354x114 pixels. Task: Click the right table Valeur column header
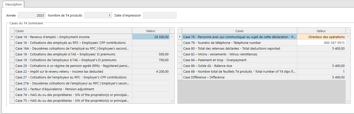click(x=321, y=31)
